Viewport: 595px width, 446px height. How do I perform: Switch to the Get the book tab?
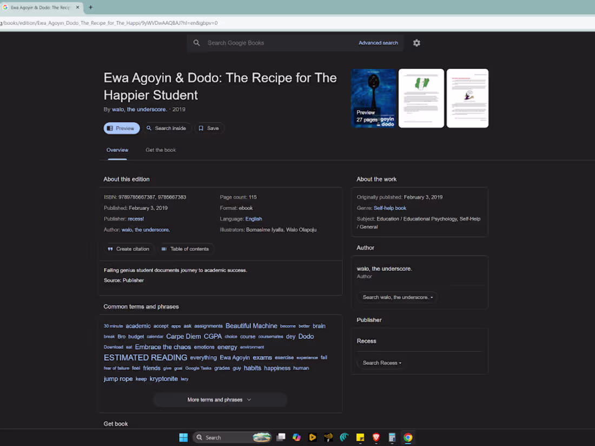click(x=160, y=150)
